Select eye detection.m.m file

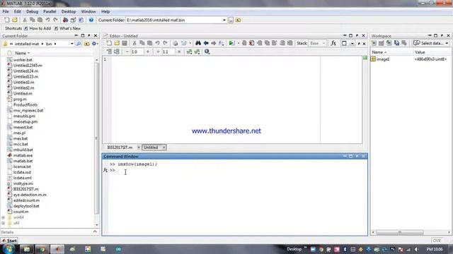pyautogui.click(x=30, y=195)
